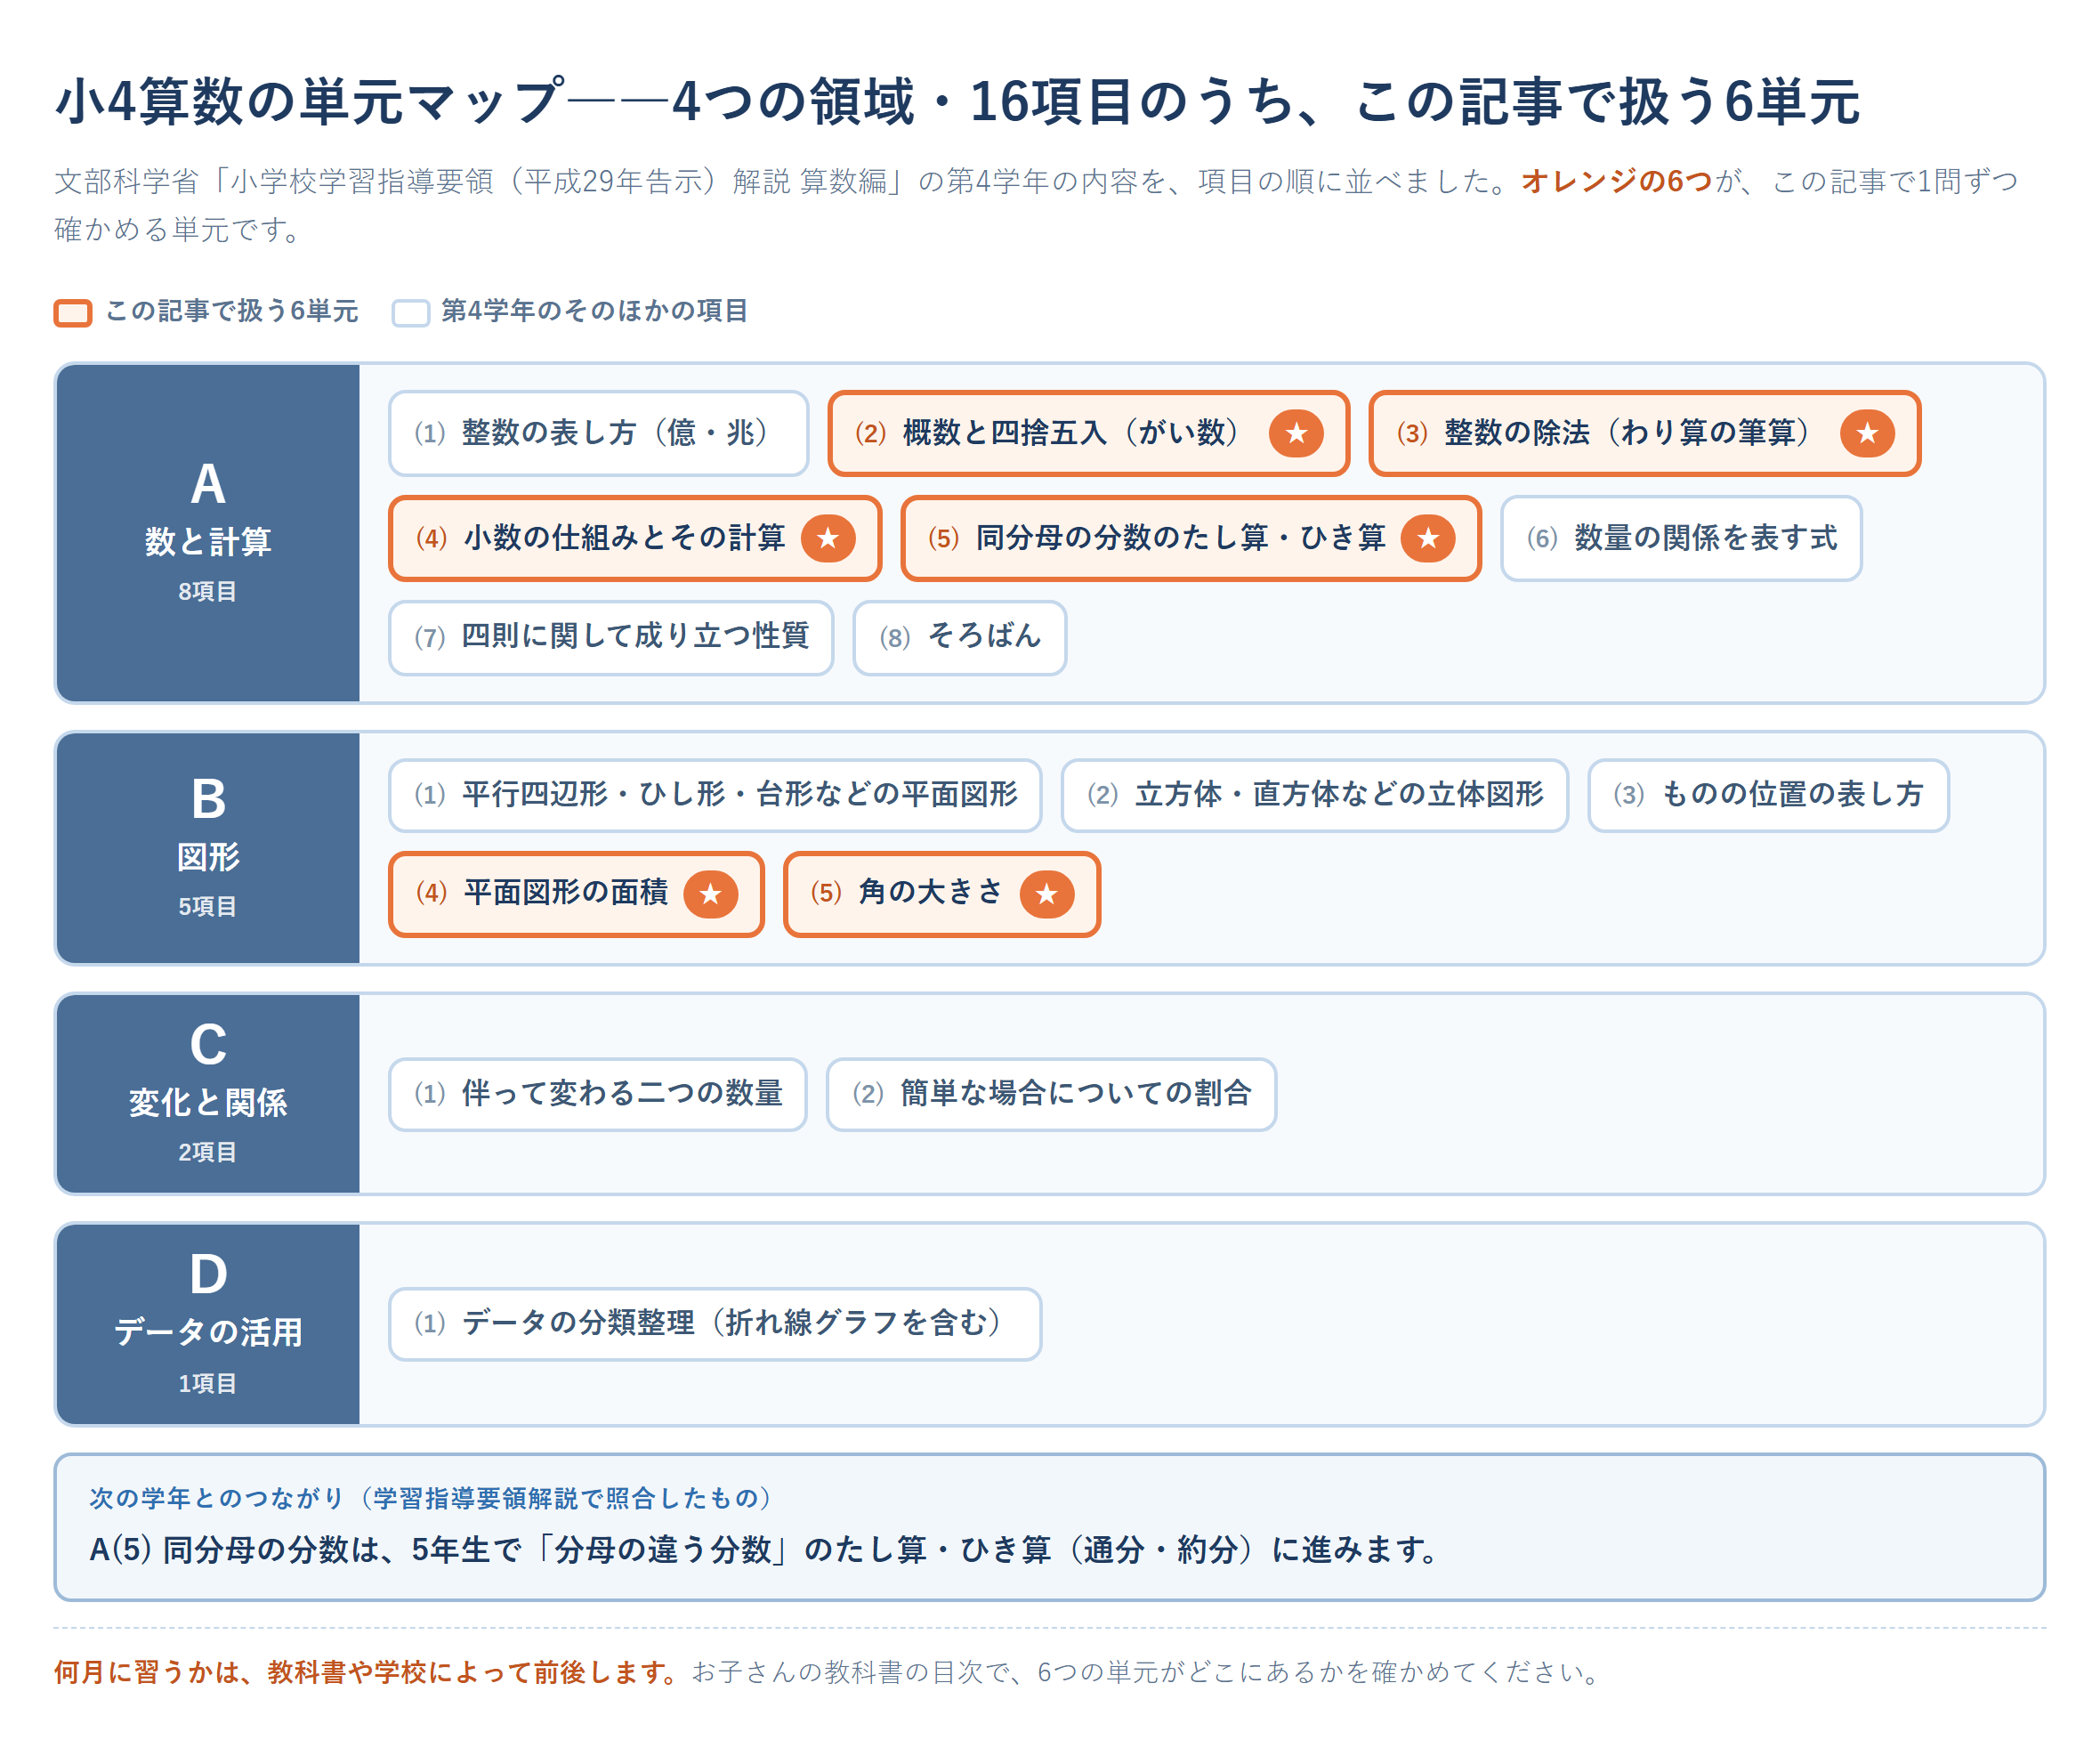Select the 伴って変わる二つの数量 chip
2100x1748 pixels.
pos(598,1094)
